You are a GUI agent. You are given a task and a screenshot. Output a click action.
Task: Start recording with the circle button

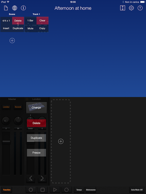(31, 190)
